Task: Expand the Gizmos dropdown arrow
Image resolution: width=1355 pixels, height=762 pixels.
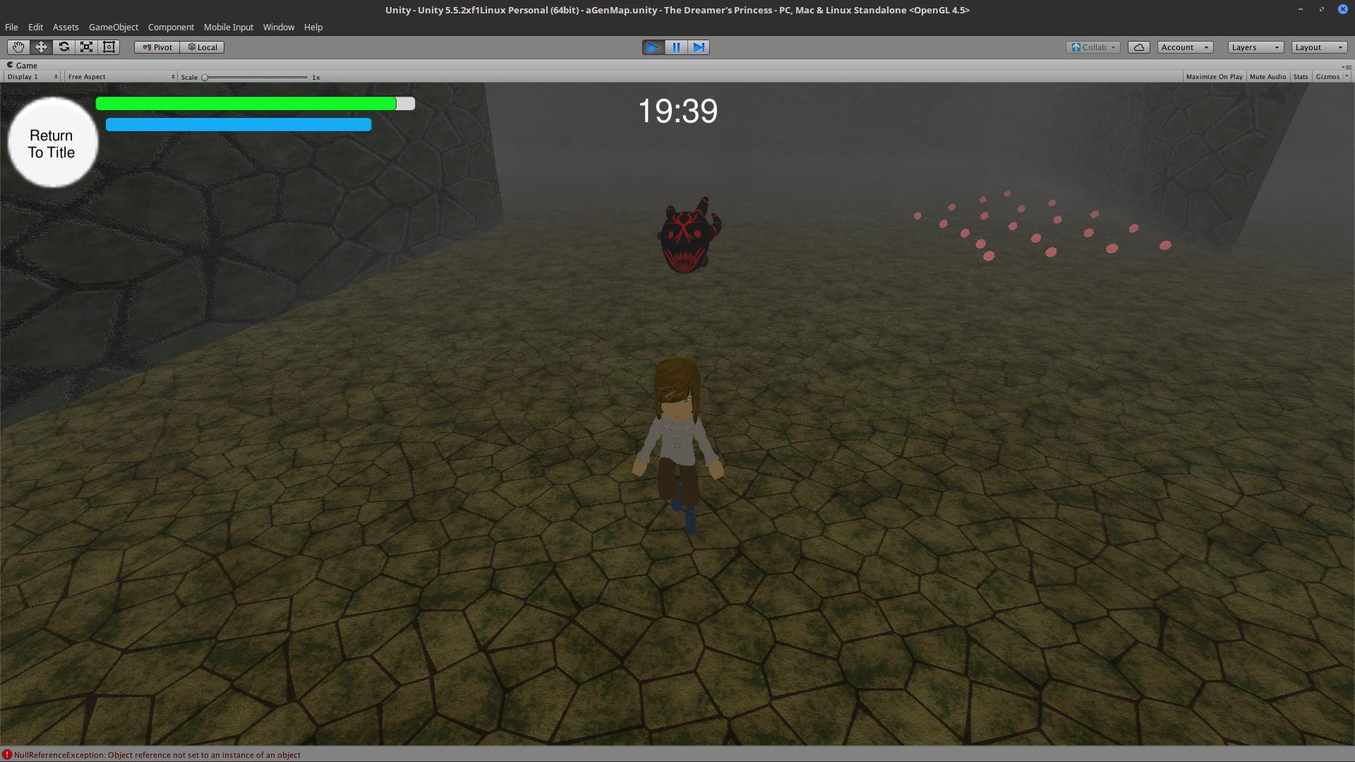Action: coord(1347,77)
